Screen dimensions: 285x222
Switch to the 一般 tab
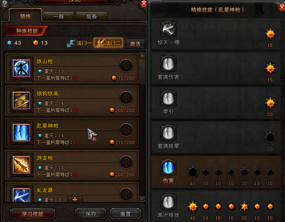[x=58, y=17]
